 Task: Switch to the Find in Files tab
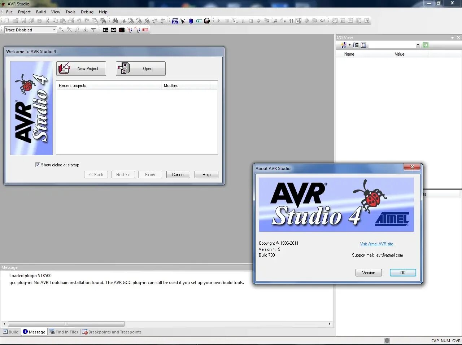[64, 332]
